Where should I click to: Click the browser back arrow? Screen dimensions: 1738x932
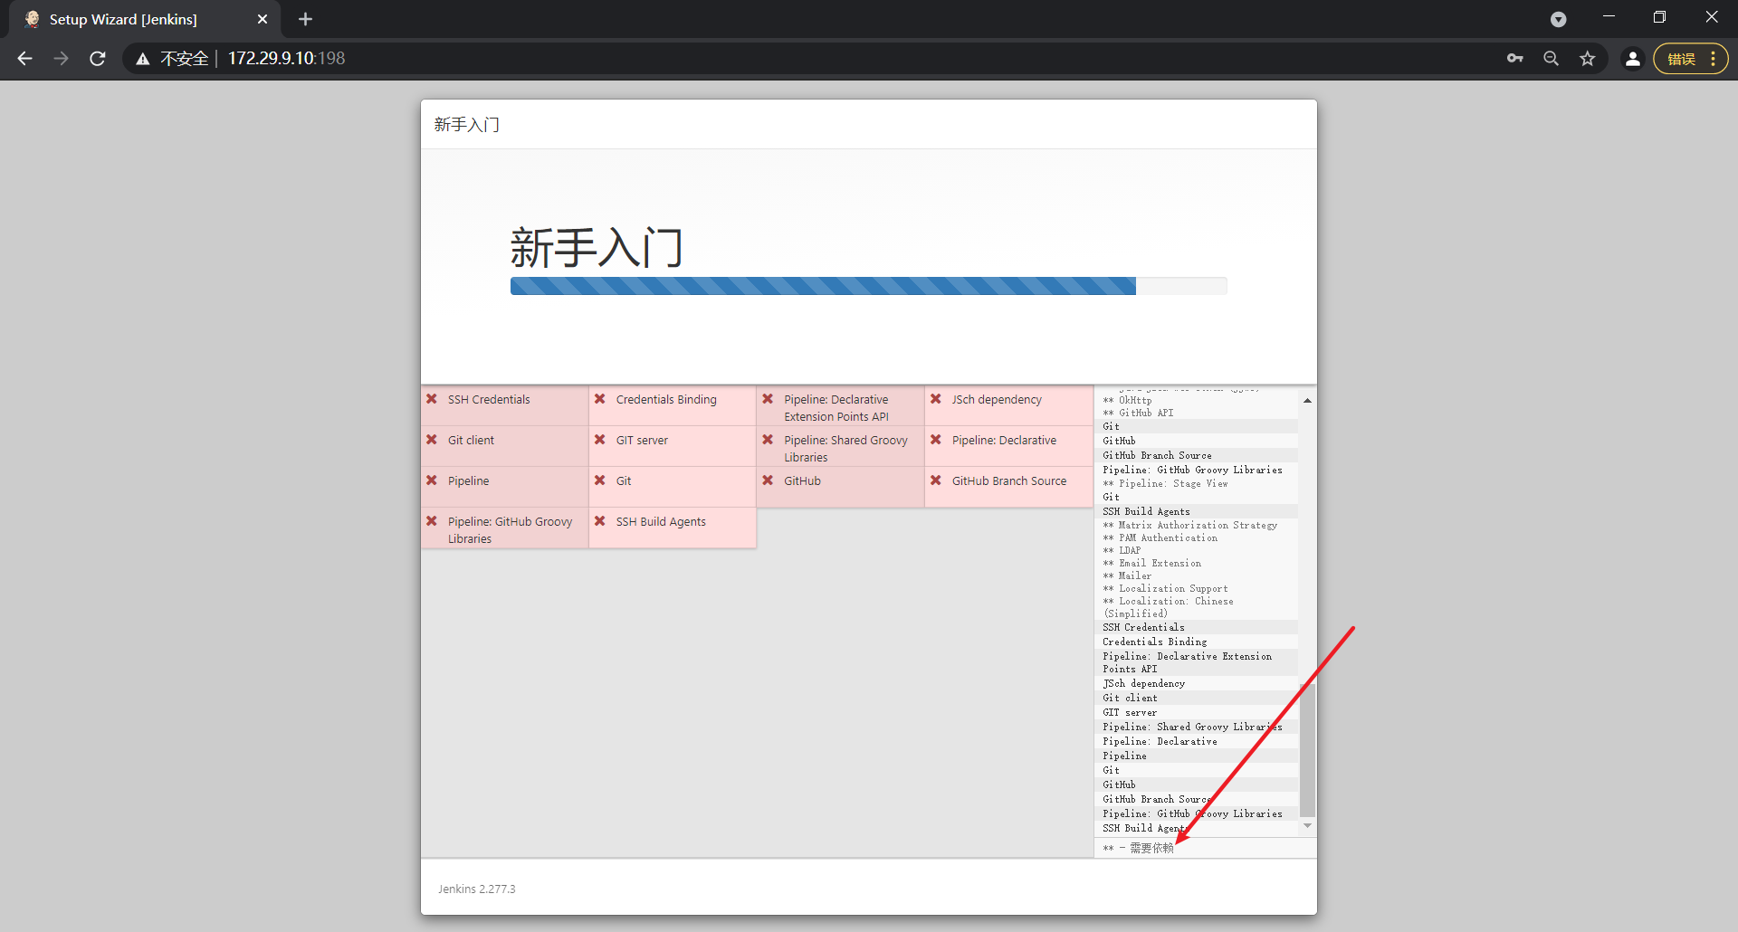pyautogui.click(x=24, y=59)
